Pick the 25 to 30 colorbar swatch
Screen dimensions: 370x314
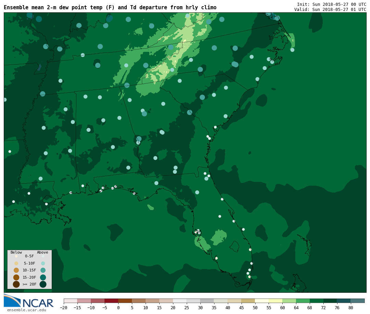(x=194, y=301)
